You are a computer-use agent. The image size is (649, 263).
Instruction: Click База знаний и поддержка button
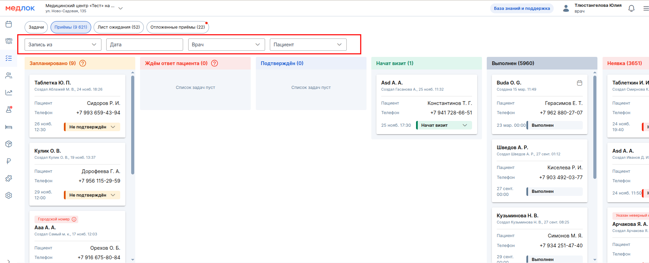tap(522, 9)
